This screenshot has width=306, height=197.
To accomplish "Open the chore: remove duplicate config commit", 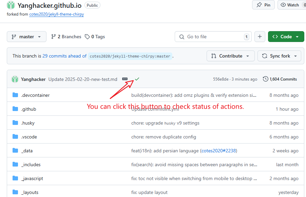I will 164,137.
